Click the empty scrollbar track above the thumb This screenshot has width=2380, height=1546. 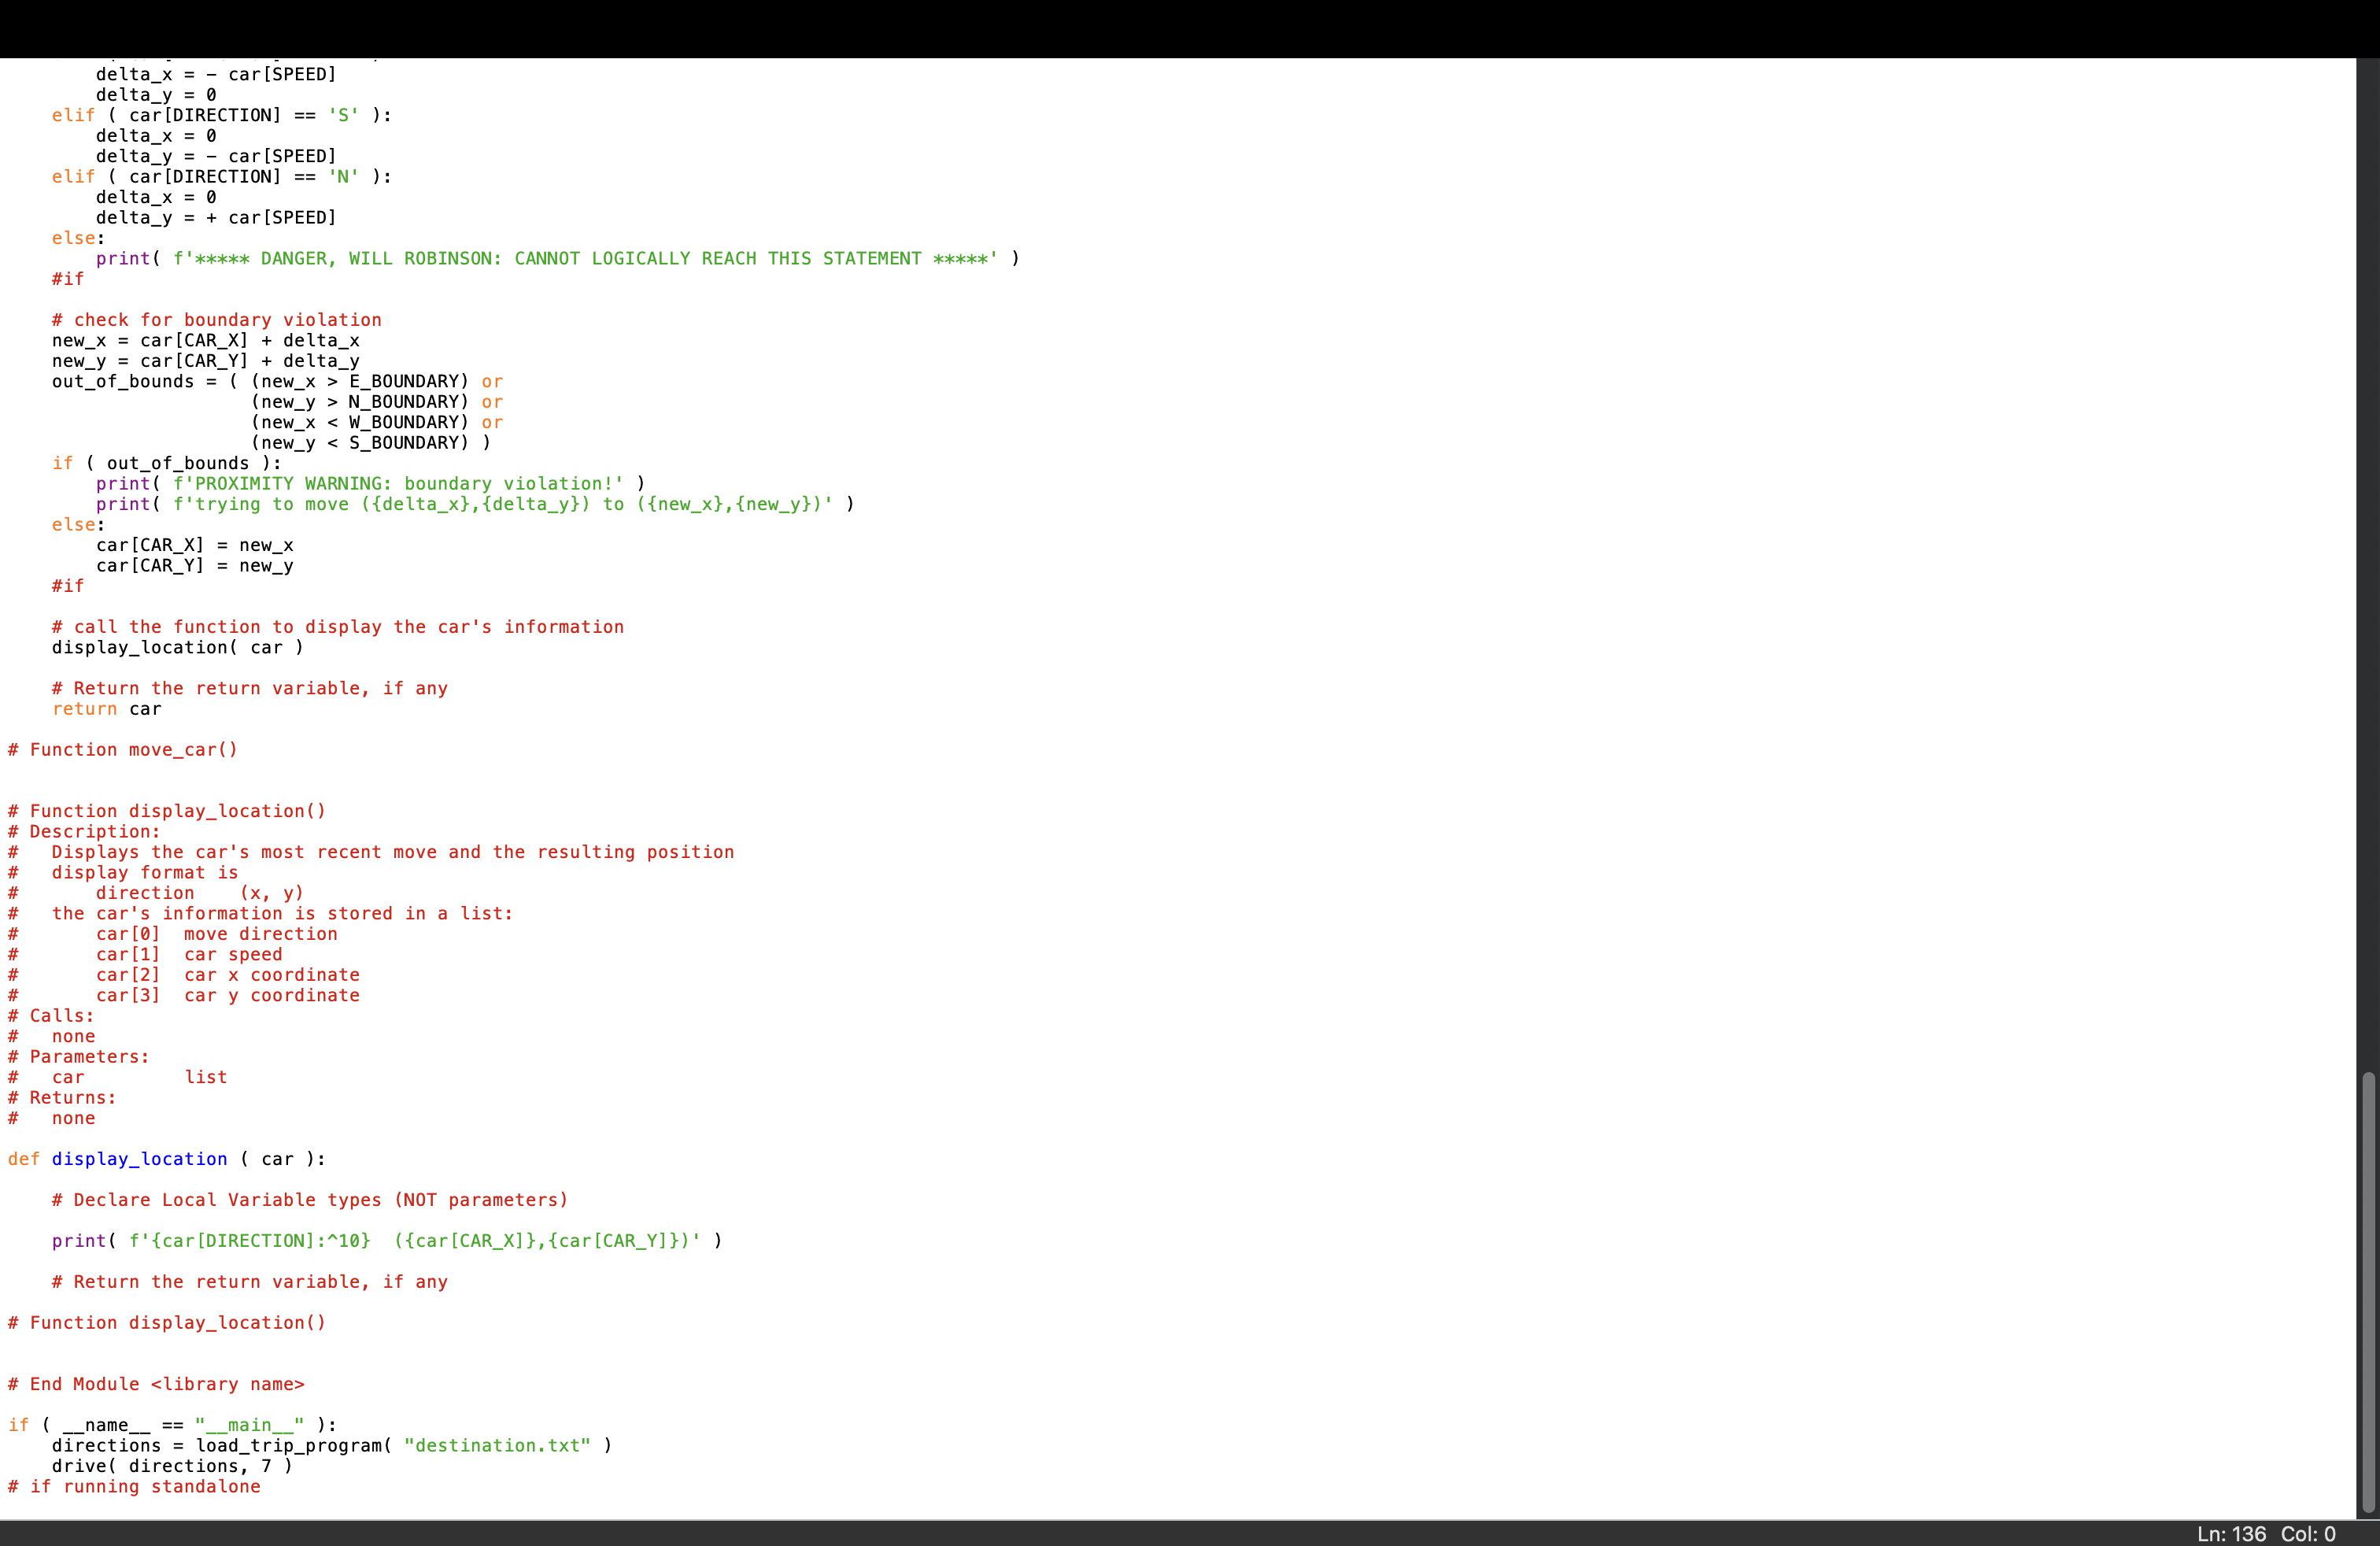(2367, 560)
